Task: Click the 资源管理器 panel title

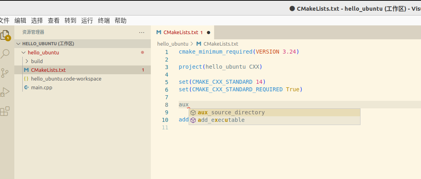Action: (33, 32)
